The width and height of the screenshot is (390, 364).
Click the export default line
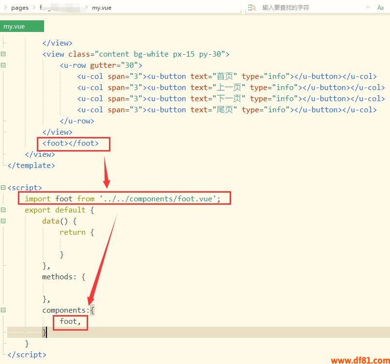click(60, 210)
